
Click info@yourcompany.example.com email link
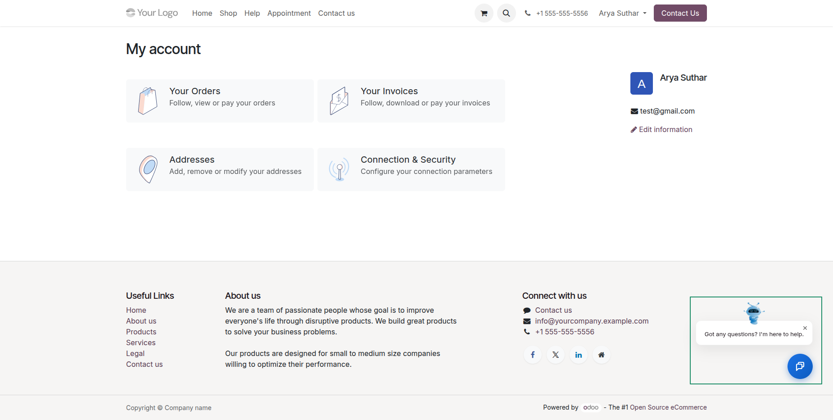(592, 321)
